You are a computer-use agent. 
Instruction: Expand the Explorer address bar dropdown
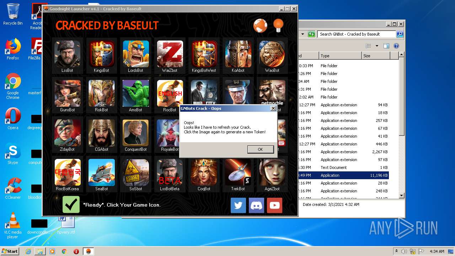pos(303,34)
